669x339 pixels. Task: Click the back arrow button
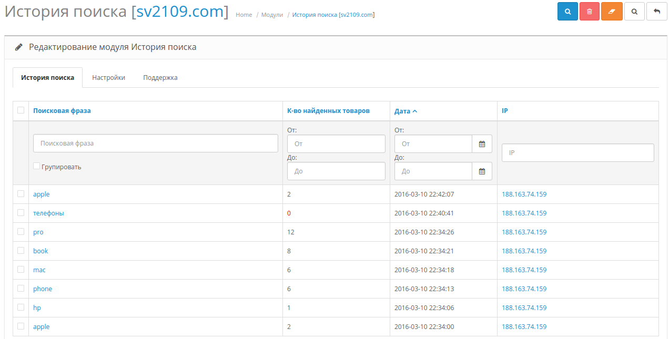click(x=656, y=12)
